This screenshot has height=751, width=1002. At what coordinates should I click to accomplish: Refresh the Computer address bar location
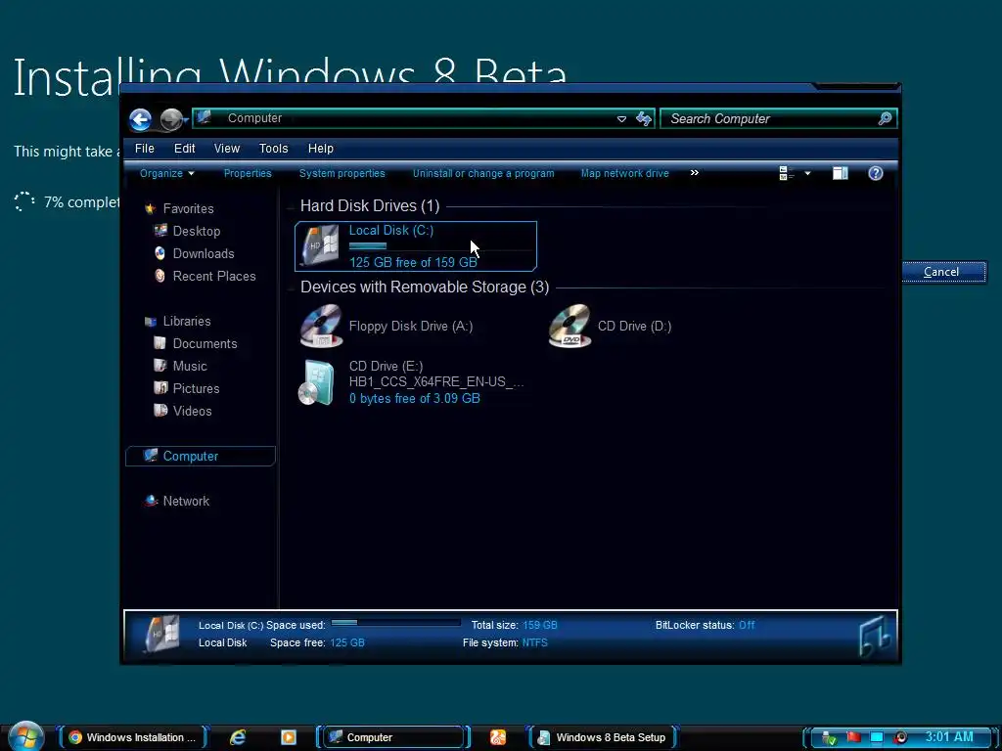[644, 118]
